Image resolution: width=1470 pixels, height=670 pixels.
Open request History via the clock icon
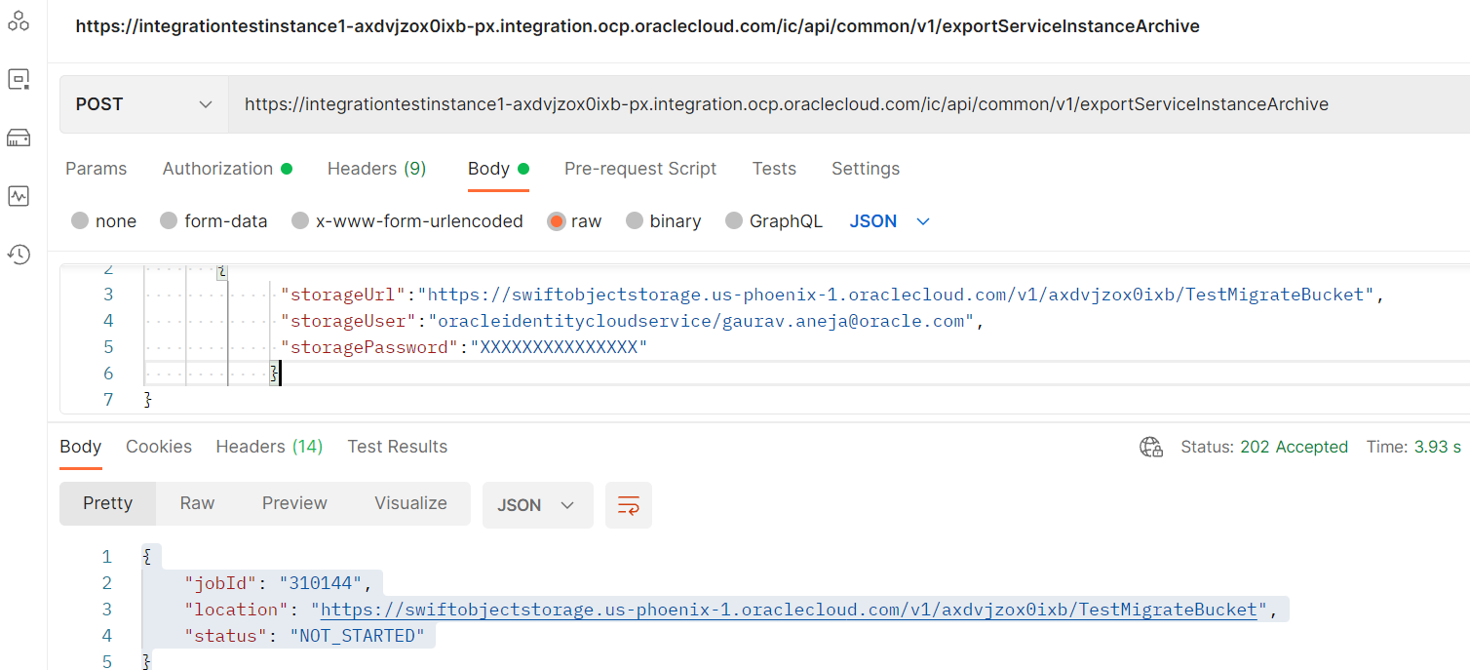(18, 254)
